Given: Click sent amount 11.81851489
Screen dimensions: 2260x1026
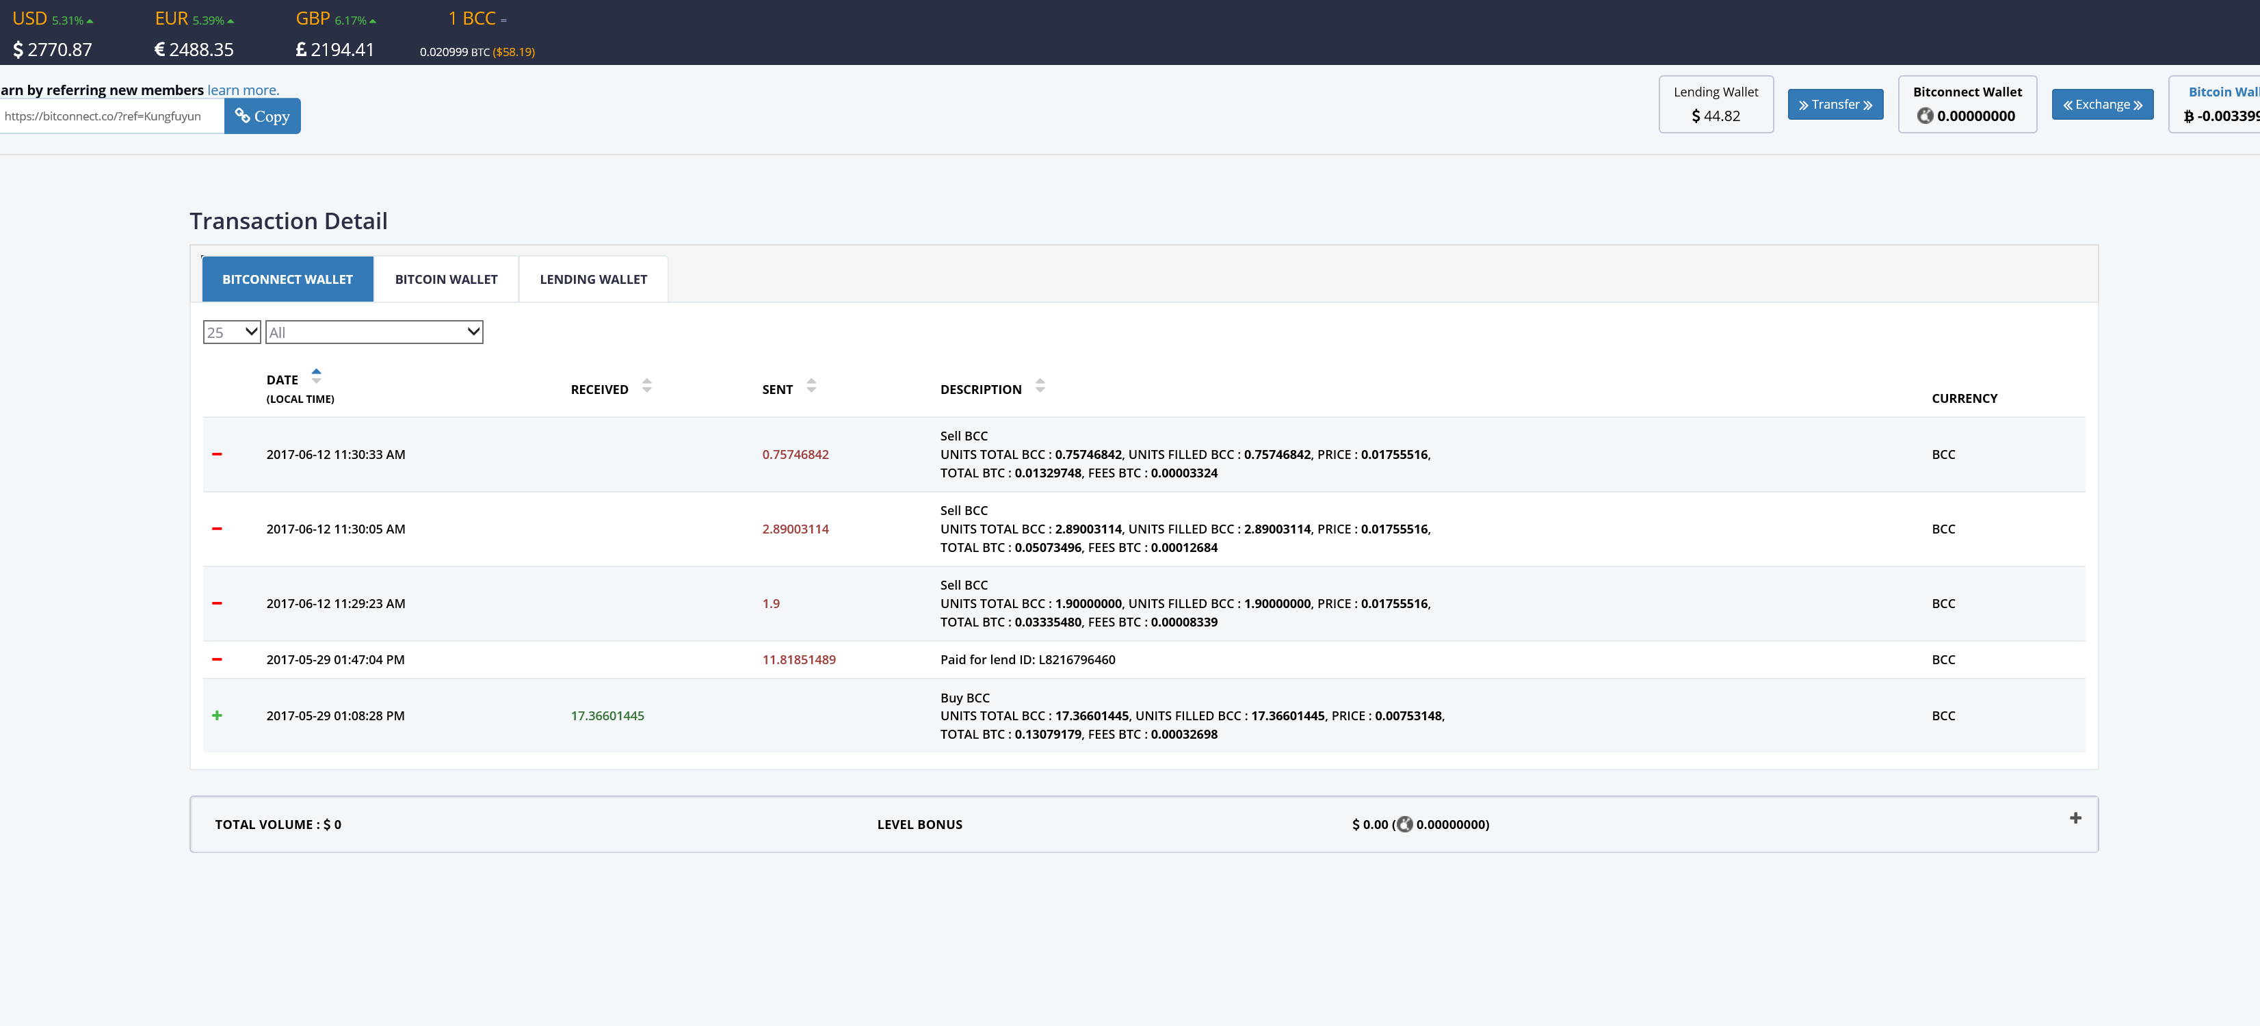Looking at the screenshot, I should (x=798, y=660).
